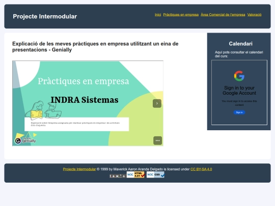This screenshot has height=206, width=275.
Task: Click the Genially explanation page heading
Action: [x=95, y=47]
